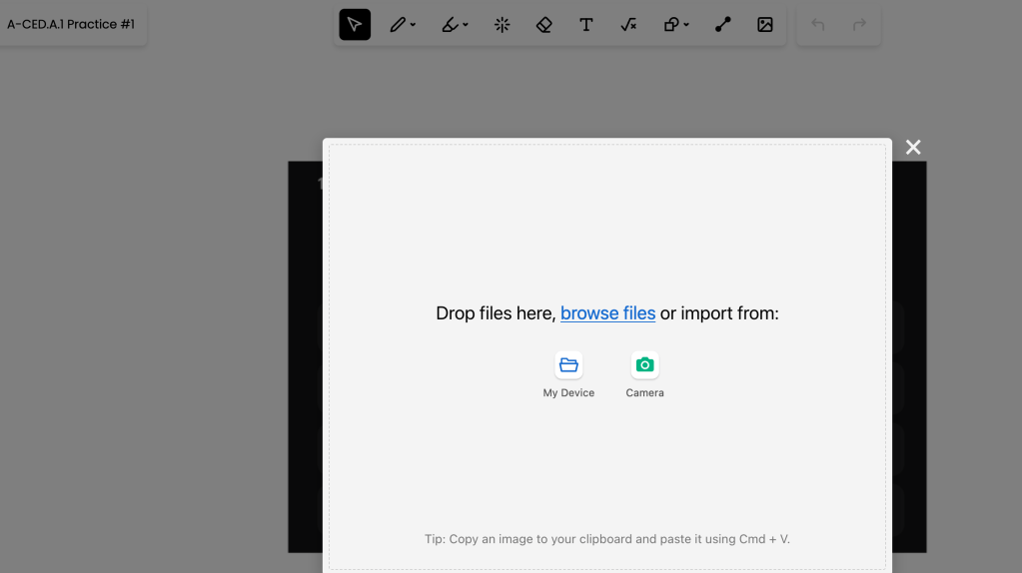Viewport: 1022px width, 573px height.
Task: Click the undo arrow
Action: point(818,25)
